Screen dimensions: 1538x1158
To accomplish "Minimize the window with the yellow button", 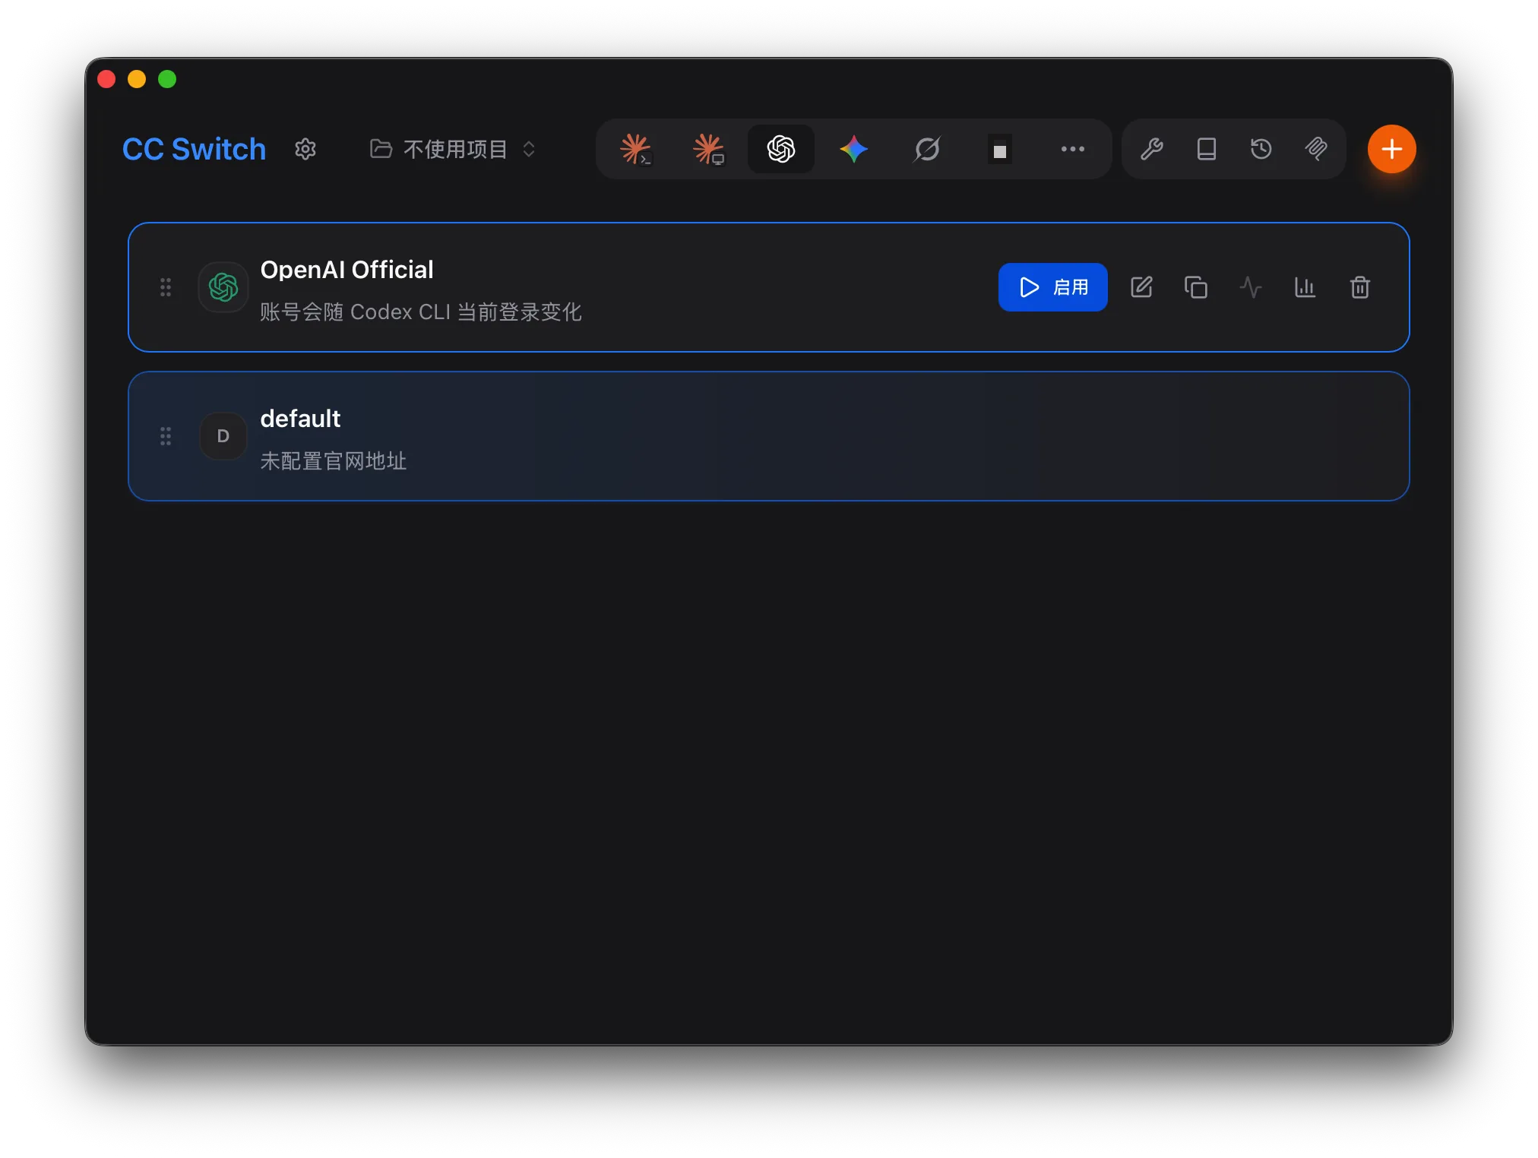I will pos(137,79).
